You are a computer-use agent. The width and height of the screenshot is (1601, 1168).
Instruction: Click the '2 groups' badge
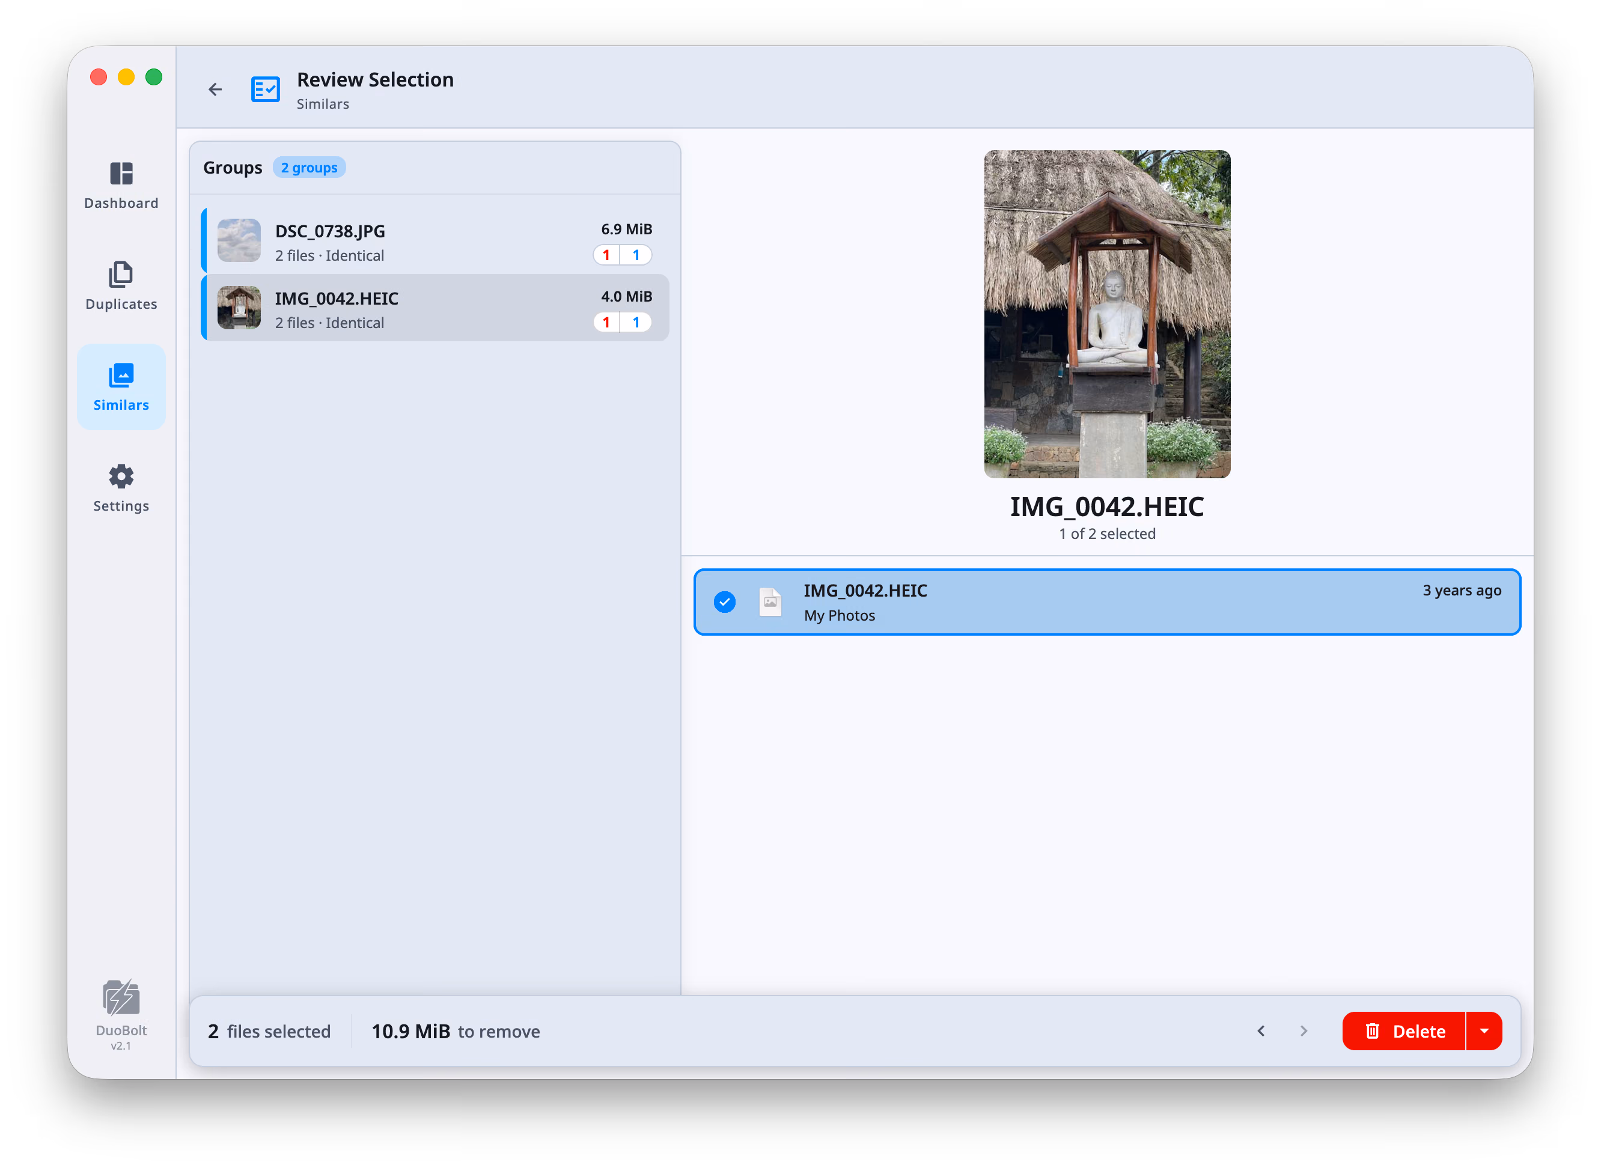click(x=309, y=168)
